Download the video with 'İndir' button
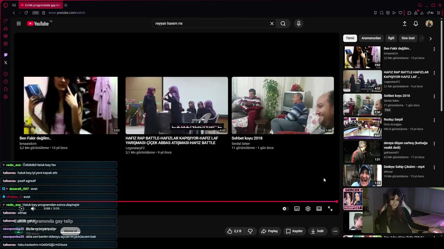 pos(317,231)
